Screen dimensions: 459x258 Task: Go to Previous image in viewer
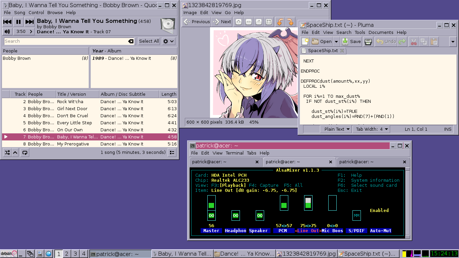coord(197,21)
